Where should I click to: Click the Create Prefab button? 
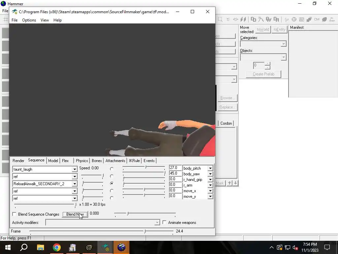263,74
